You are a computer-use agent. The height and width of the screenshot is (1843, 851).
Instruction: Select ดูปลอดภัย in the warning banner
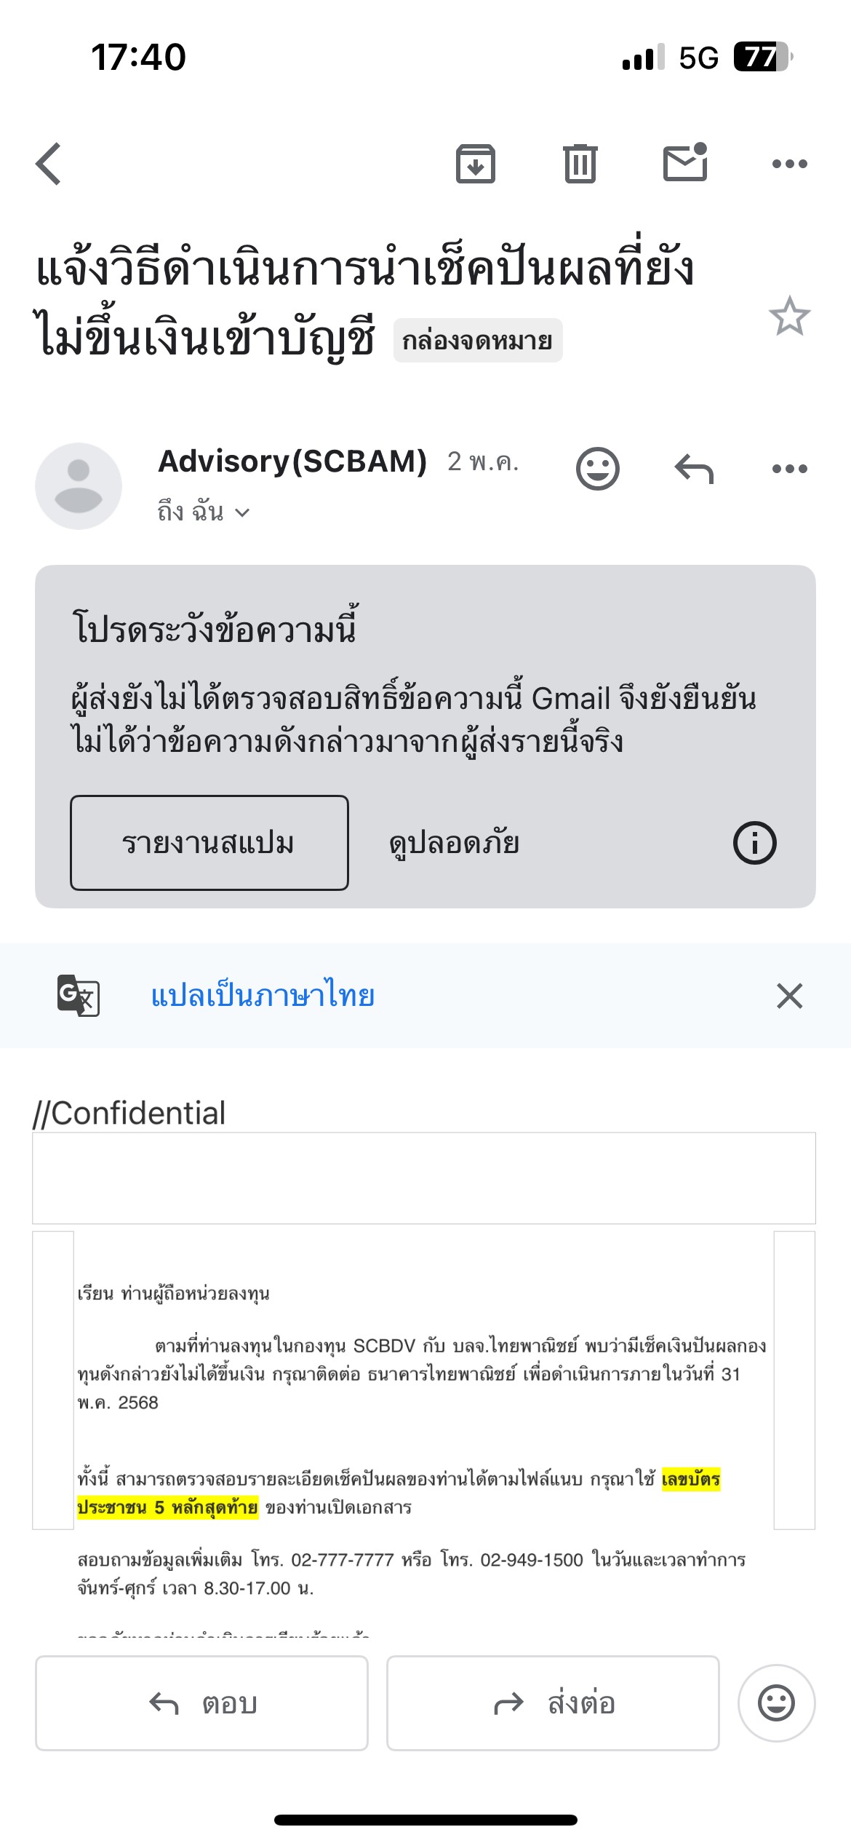[x=454, y=843]
